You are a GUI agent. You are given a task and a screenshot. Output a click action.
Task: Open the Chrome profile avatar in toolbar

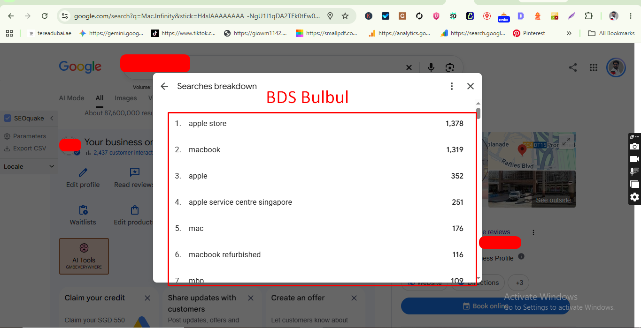614,16
